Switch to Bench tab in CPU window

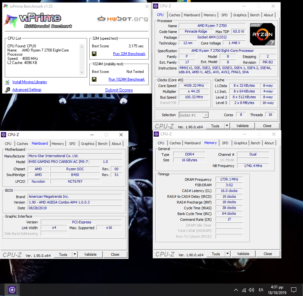[255, 15]
